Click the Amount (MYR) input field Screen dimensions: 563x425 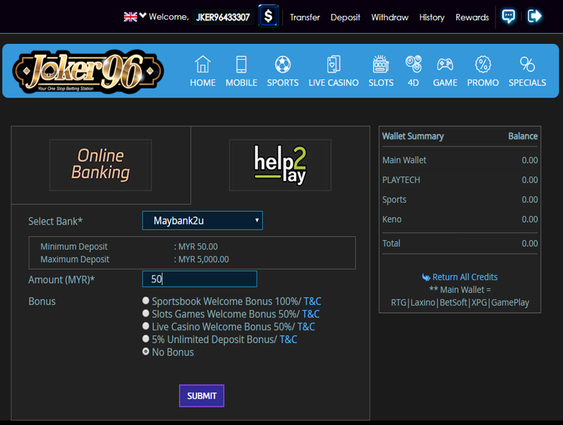click(x=200, y=279)
